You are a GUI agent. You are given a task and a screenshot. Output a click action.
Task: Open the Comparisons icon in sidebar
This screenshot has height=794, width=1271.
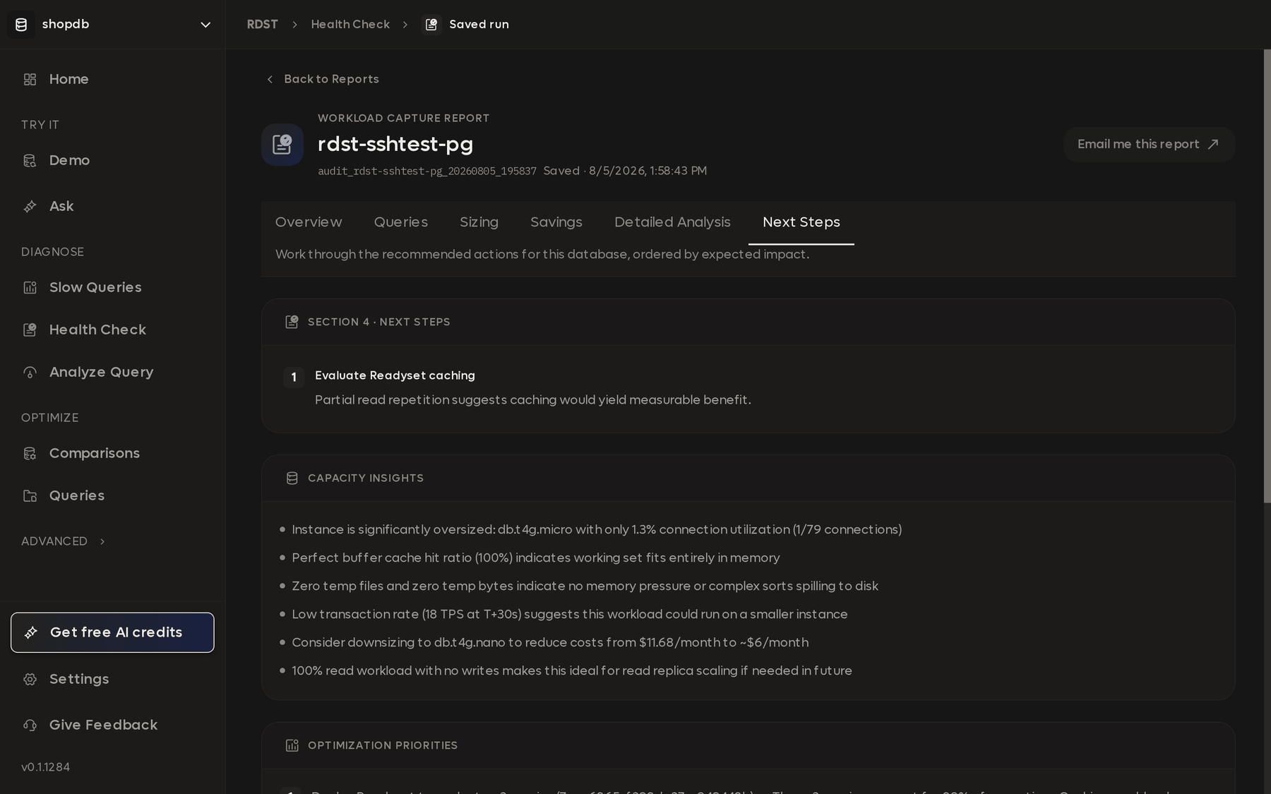coord(30,453)
